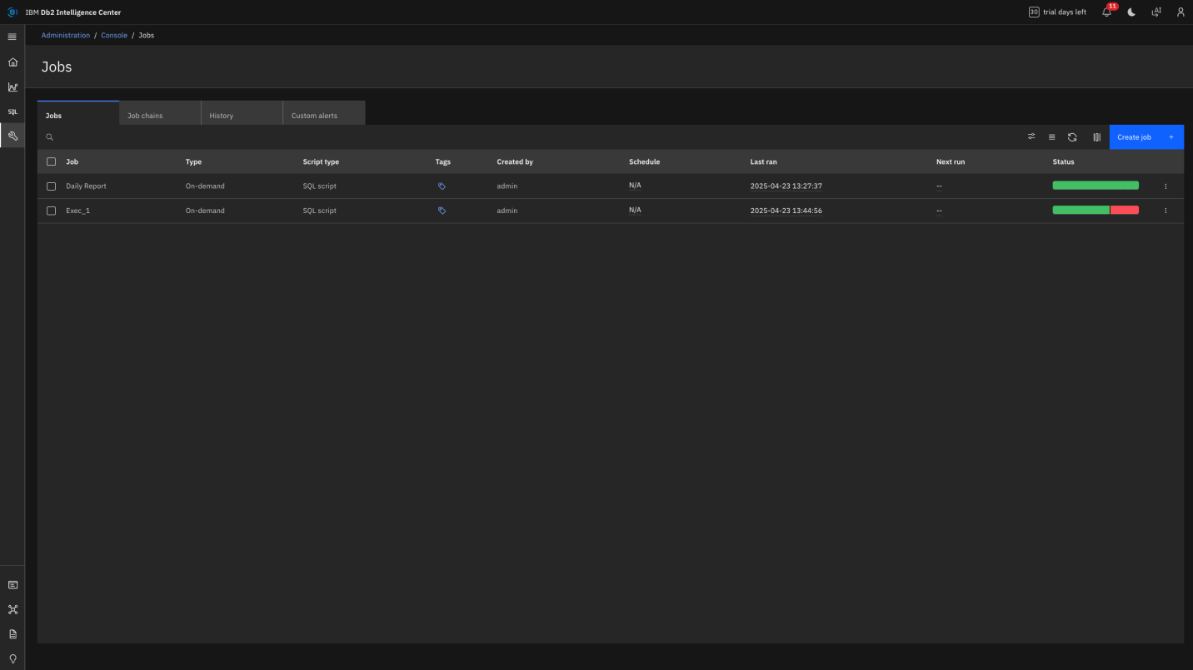Switch to the History tab
Viewport: 1193px width, 670px height.
tap(242, 113)
